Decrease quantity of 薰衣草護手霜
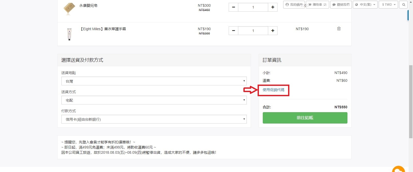 pyautogui.click(x=233, y=31)
